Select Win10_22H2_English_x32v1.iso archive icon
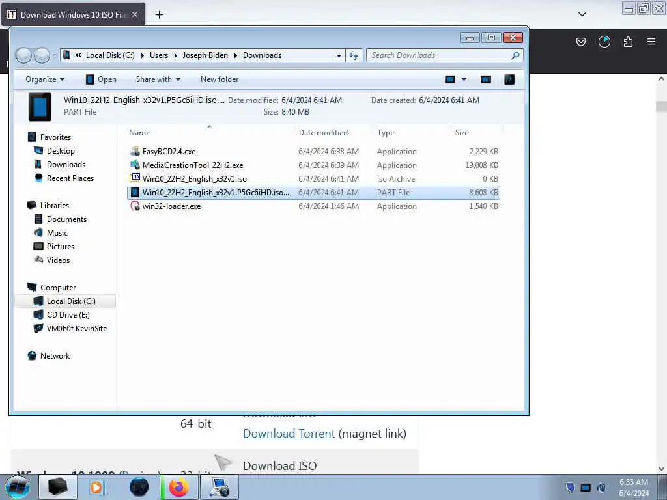This screenshot has width=667, height=500. pos(135,178)
